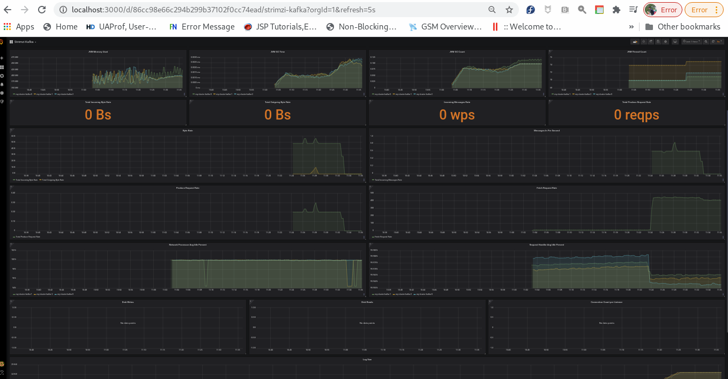
Task: Click the browser address bar URL
Action: pyautogui.click(x=268, y=10)
